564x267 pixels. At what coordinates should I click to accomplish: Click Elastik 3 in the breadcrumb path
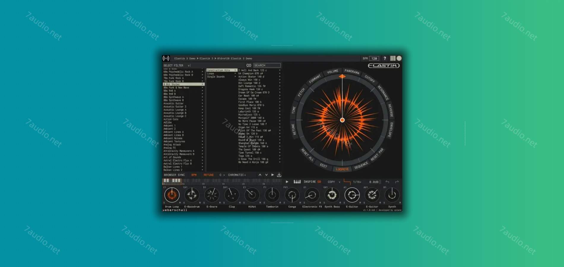(x=206, y=58)
